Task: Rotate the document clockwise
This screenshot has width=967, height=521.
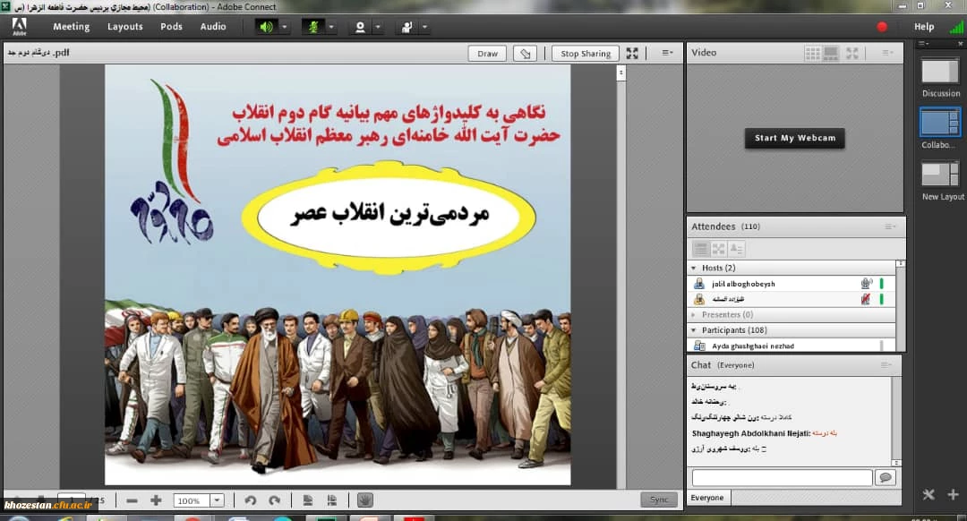Action: click(x=274, y=500)
